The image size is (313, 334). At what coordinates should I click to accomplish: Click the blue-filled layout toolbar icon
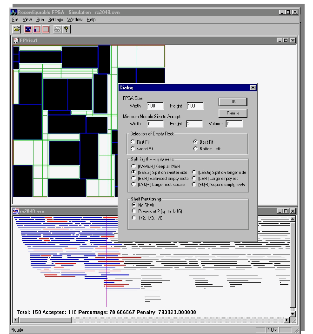click(x=28, y=29)
